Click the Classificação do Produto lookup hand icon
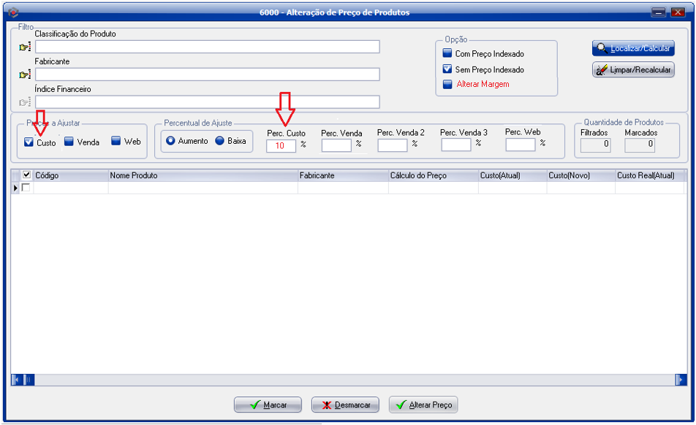696x425 pixels. pos(26,47)
